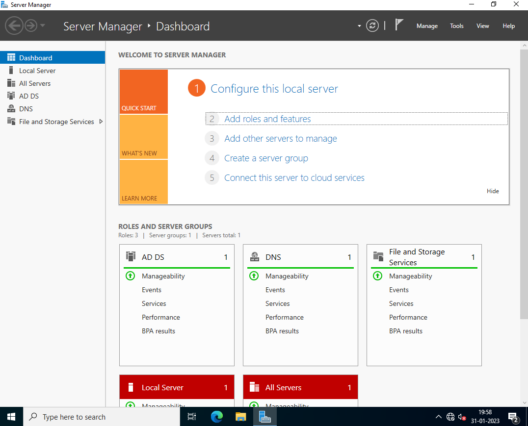This screenshot has width=528, height=426.
Task: Open Performance in the AD DS tile
Action: [x=161, y=317]
